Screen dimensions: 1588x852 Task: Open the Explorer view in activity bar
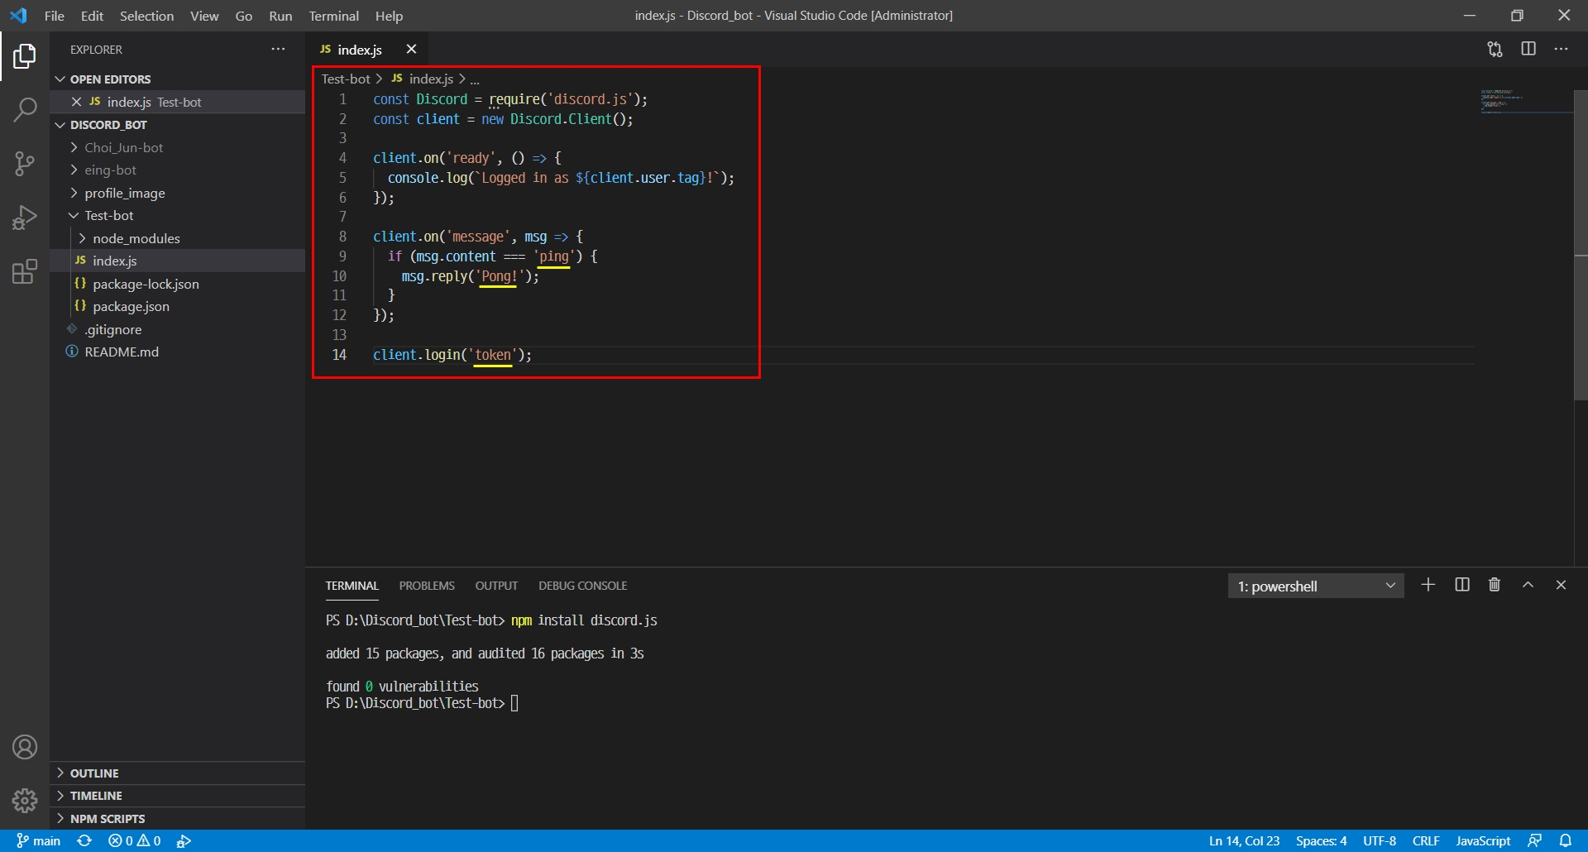coord(25,56)
